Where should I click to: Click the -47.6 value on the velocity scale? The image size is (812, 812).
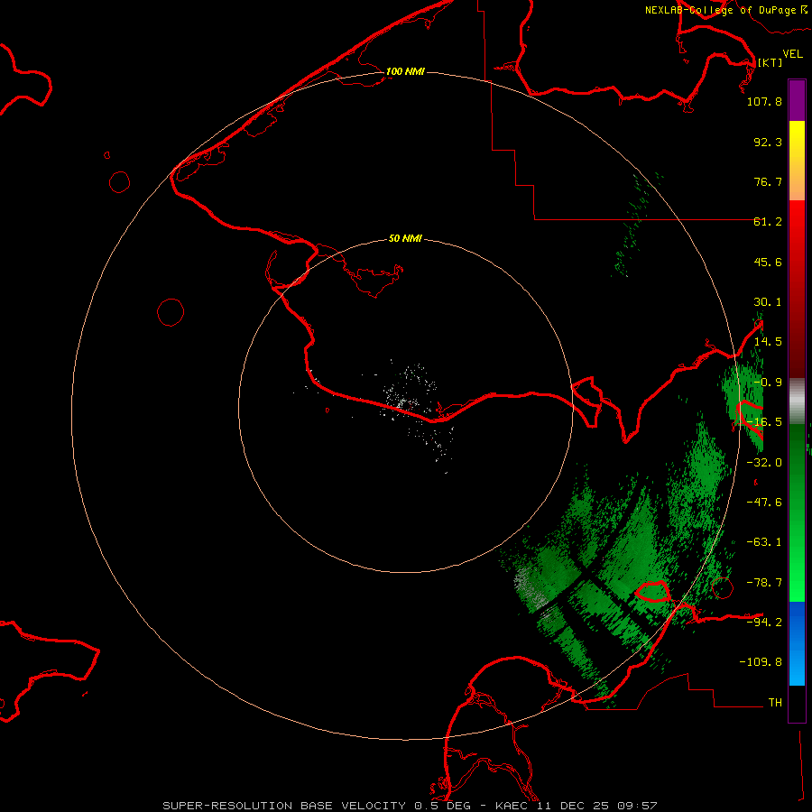click(x=764, y=503)
